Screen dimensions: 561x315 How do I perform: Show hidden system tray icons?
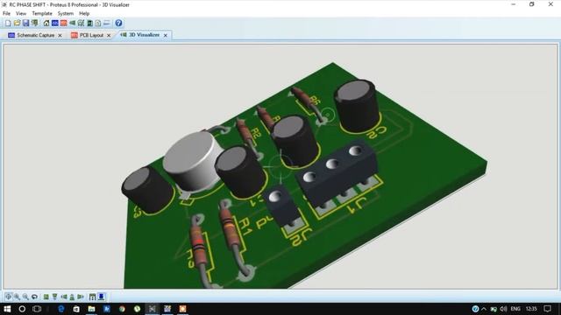point(484,309)
